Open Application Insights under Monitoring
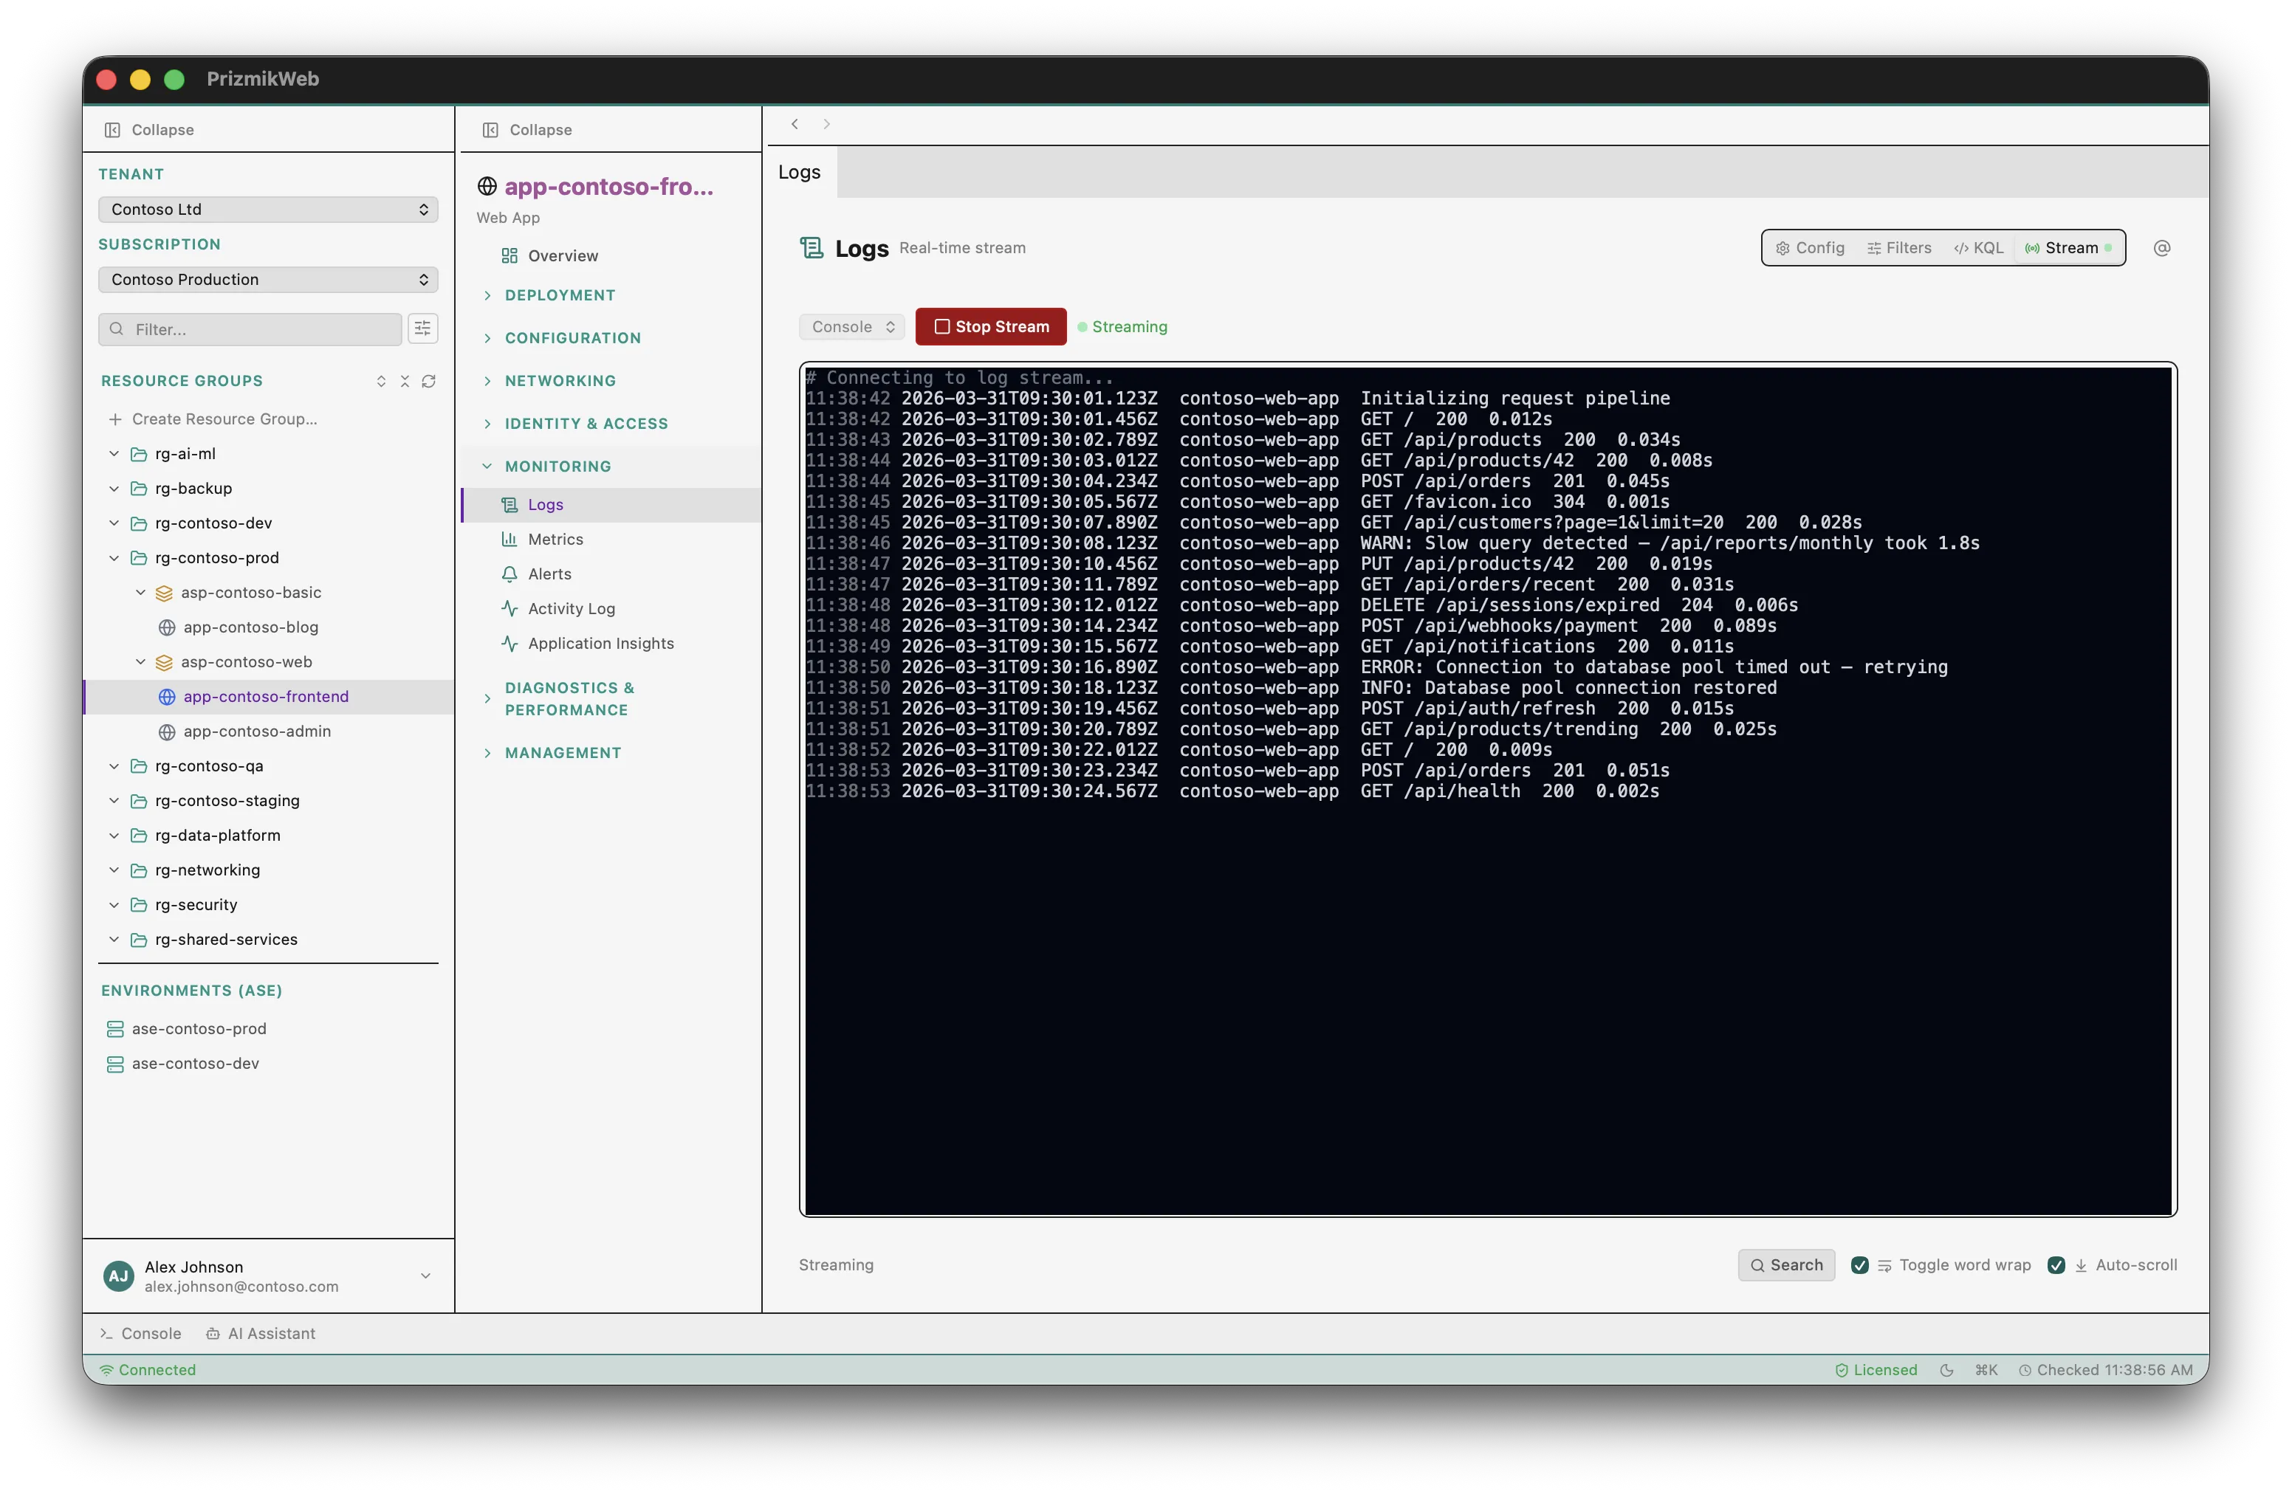Image resolution: width=2292 pixels, height=1494 pixels. coord(601,643)
